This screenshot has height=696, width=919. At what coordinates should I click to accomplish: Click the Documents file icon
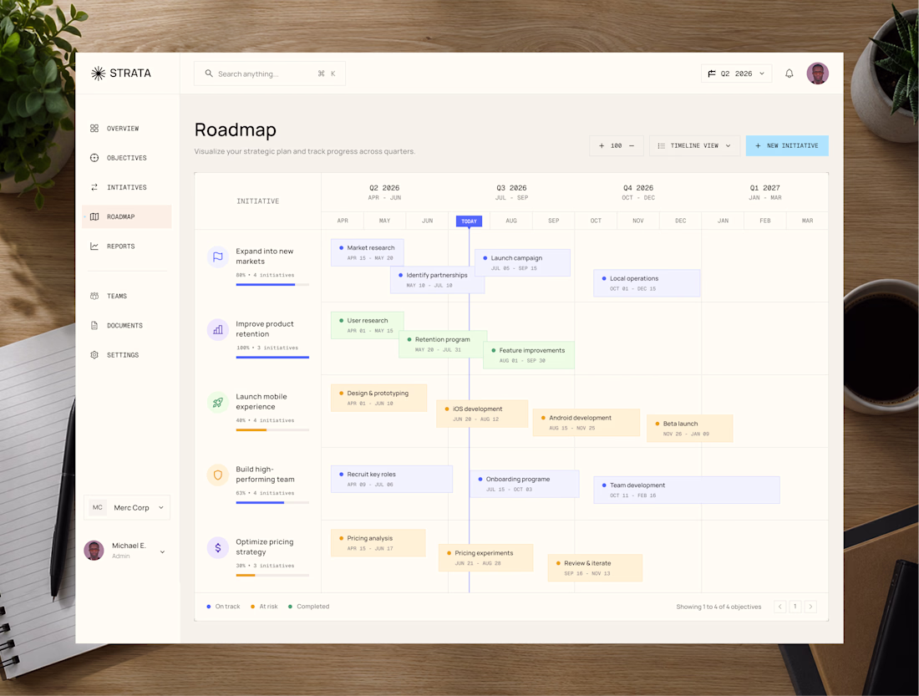click(x=94, y=325)
